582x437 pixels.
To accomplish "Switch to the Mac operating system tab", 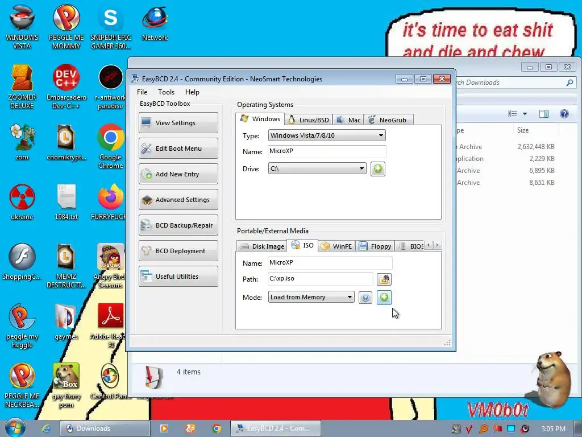I will [x=348, y=119].
